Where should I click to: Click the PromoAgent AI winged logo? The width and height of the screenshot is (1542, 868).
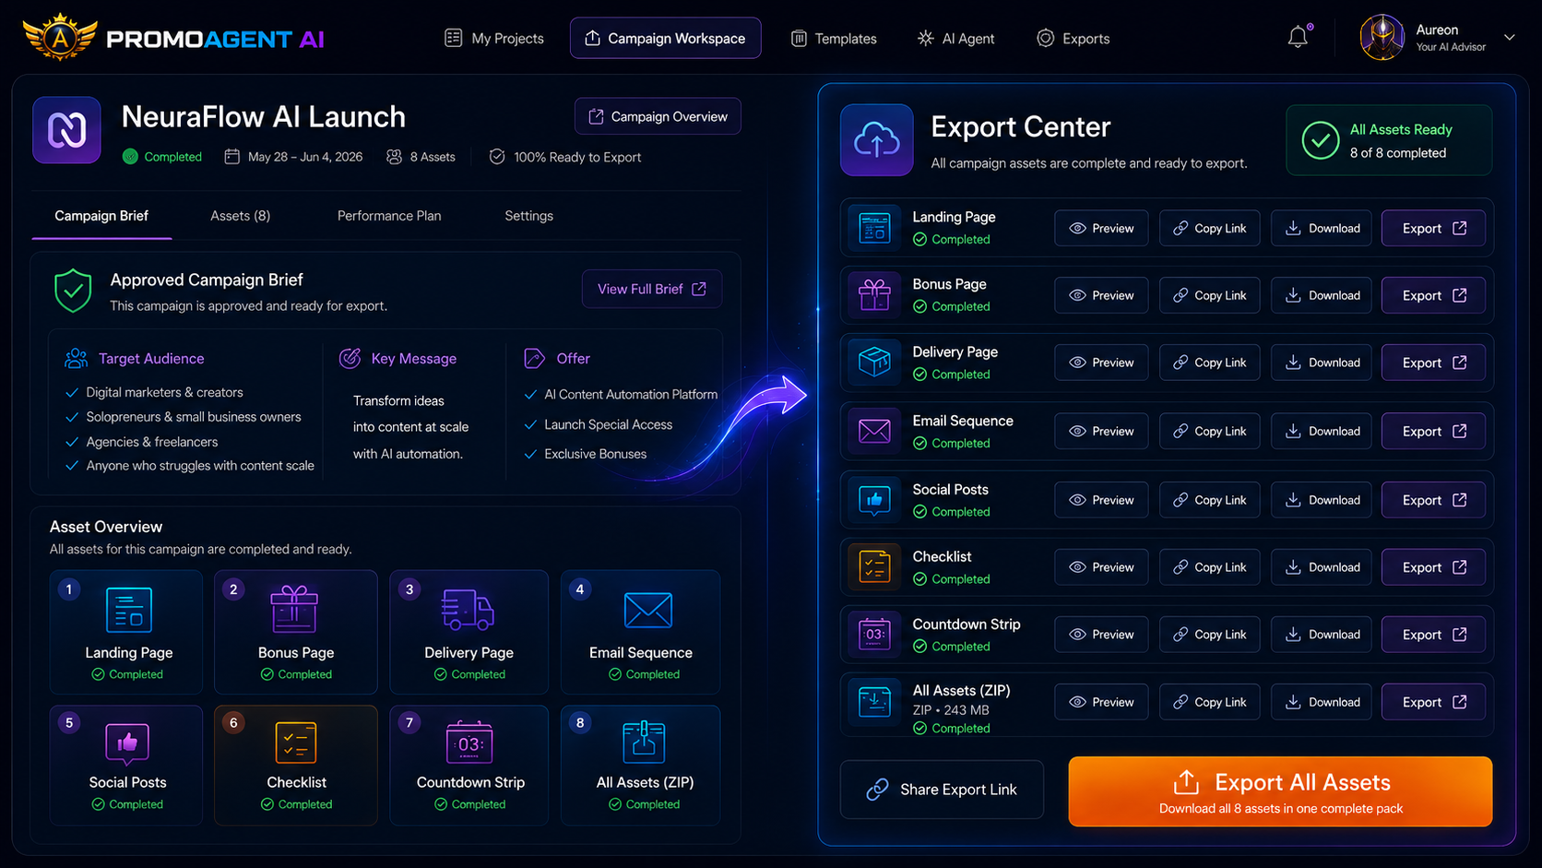pyautogui.click(x=60, y=37)
